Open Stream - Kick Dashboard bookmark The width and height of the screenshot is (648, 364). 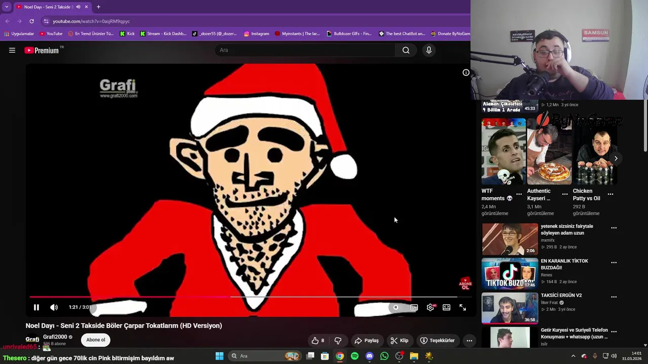point(163,34)
